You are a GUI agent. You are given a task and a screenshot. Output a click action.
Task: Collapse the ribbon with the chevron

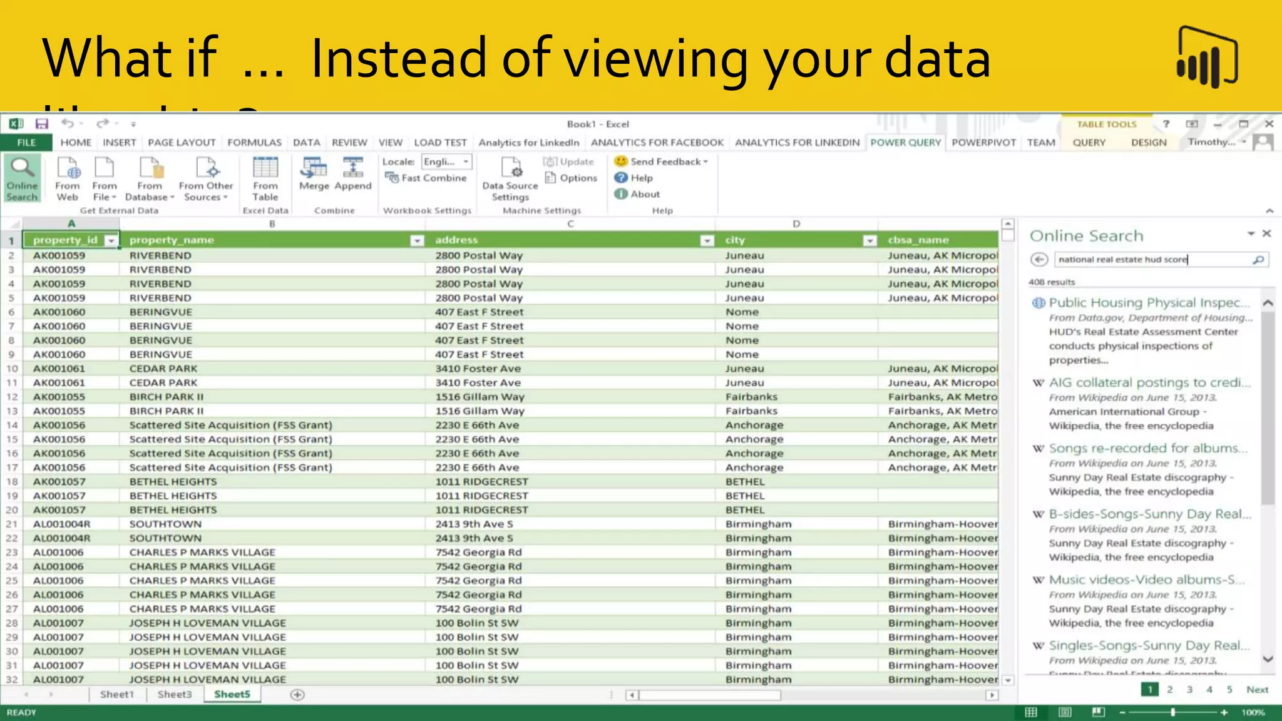click(1269, 211)
